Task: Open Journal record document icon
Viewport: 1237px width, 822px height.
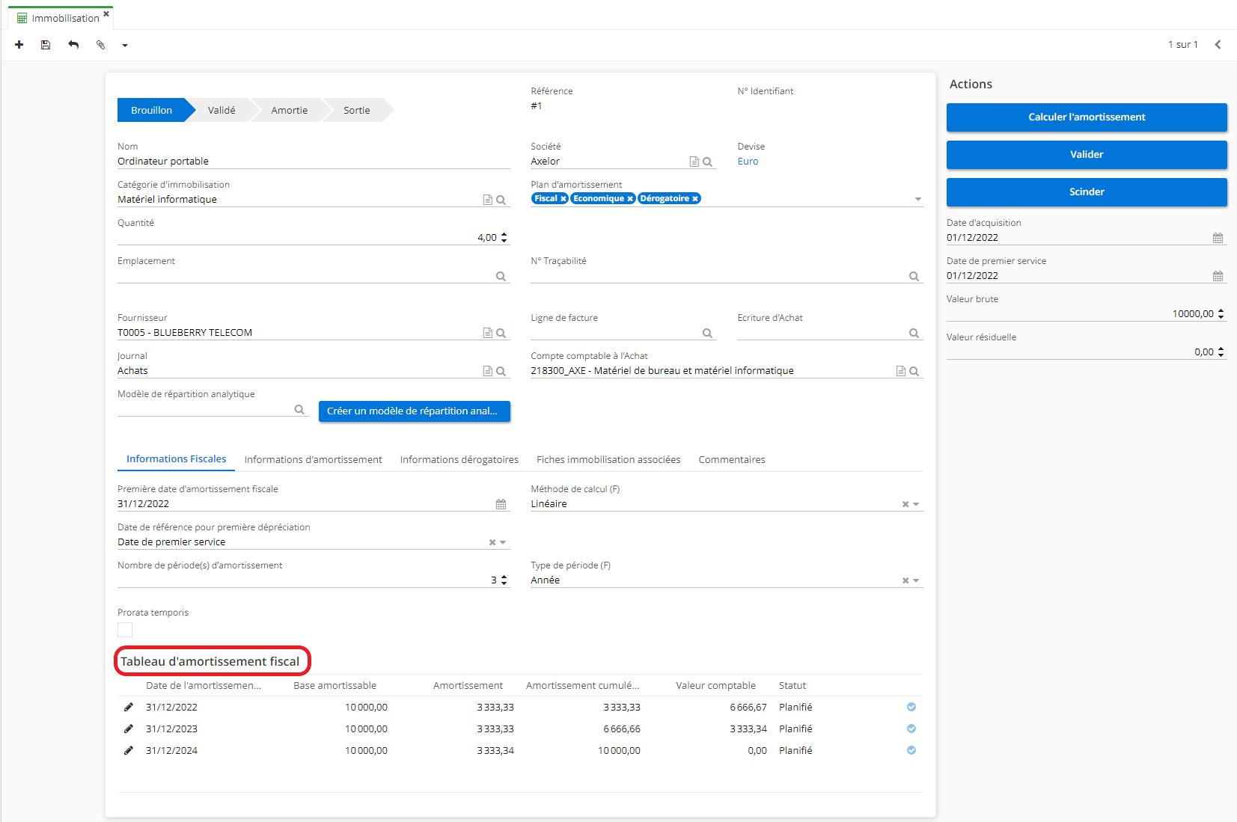Action: click(x=488, y=371)
